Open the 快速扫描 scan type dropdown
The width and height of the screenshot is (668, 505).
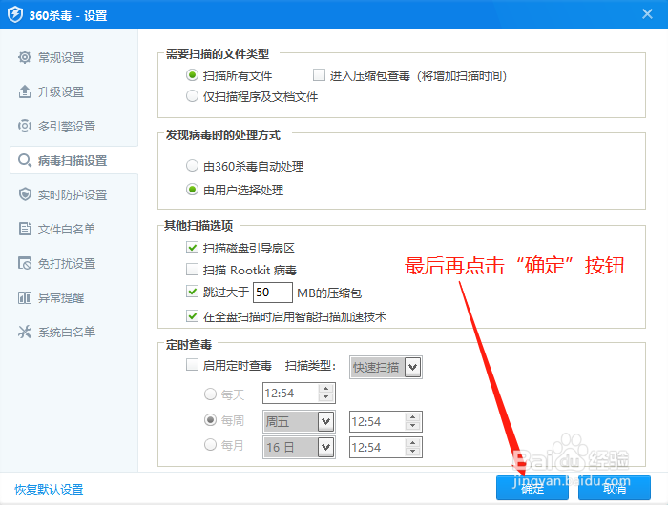[386, 367]
